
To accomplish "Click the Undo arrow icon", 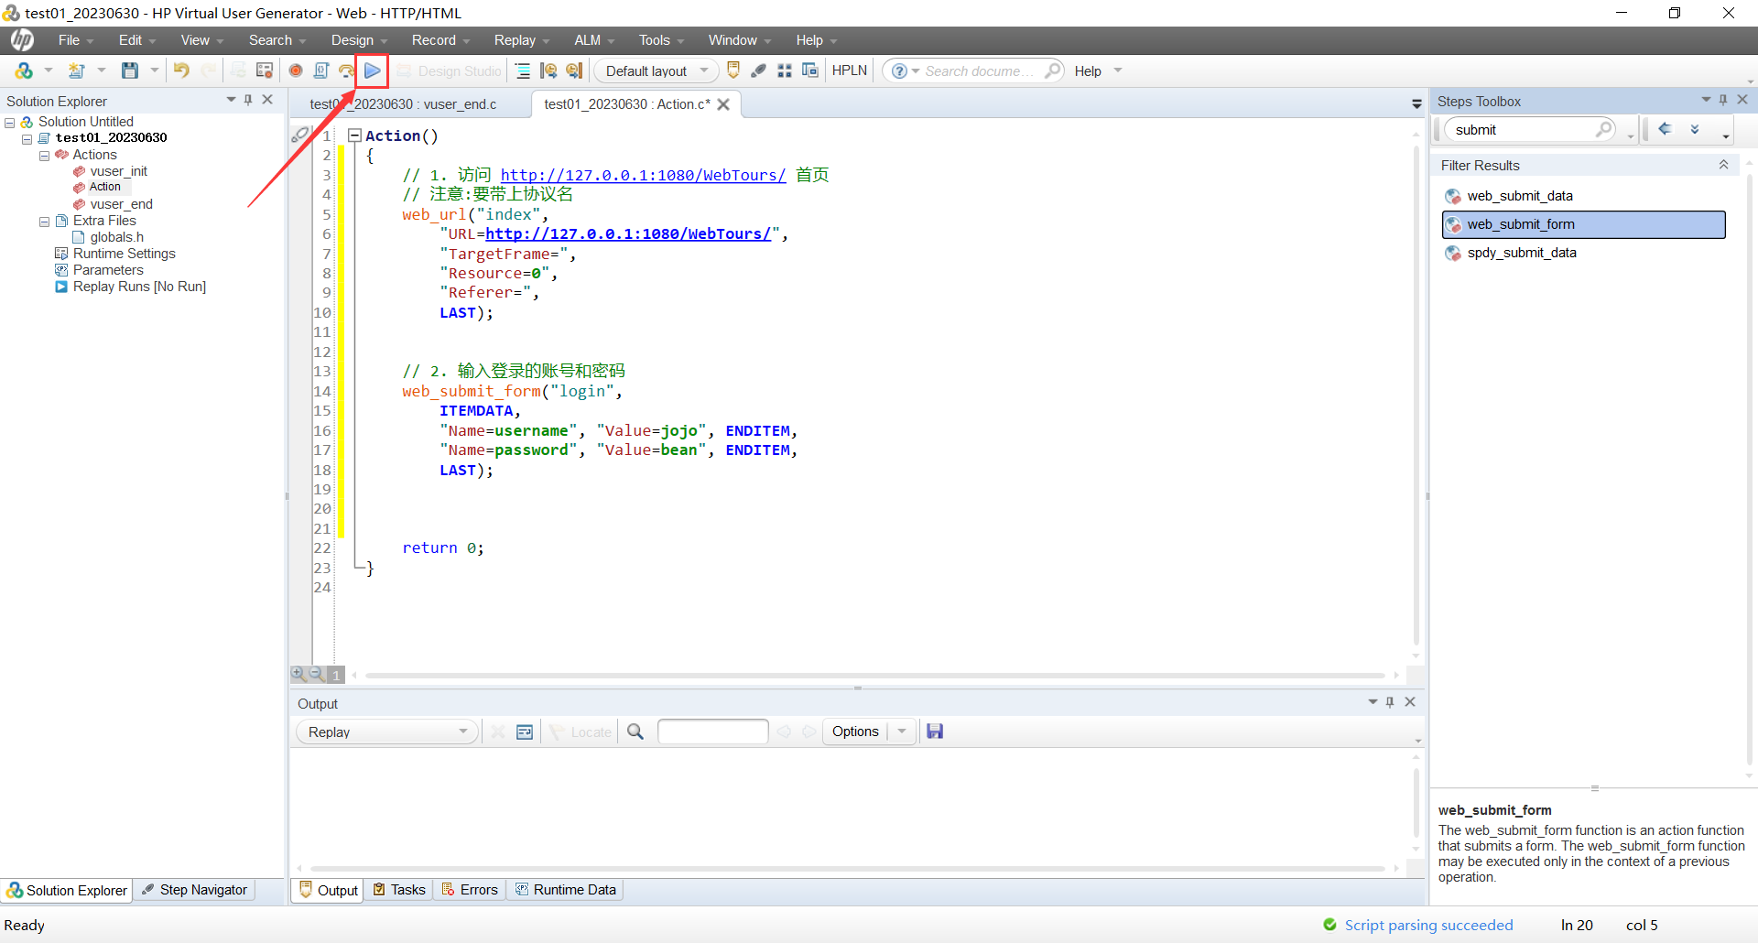I will 181,70.
